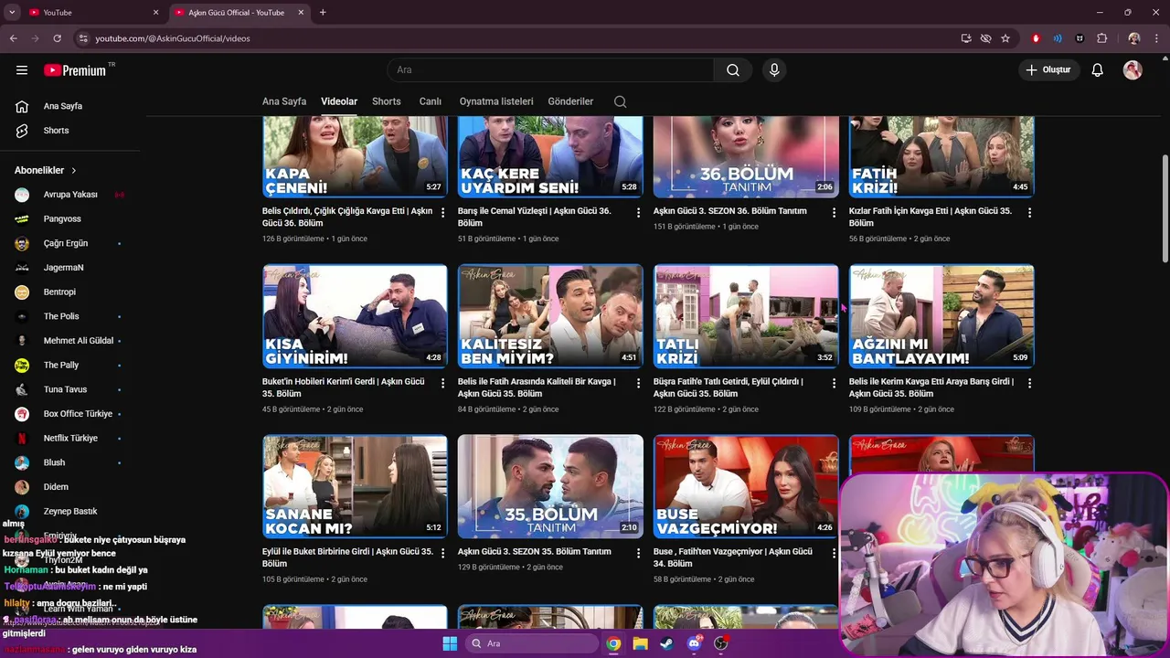
Task: Start voice search with microphone icon
Action: pyautogui.click(x=774, y=70)
